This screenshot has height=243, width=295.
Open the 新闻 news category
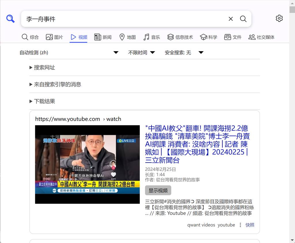(x=103, y=37)
